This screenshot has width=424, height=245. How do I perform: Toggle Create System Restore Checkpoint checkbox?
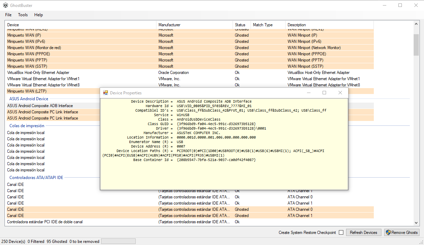tap(341, 233)
